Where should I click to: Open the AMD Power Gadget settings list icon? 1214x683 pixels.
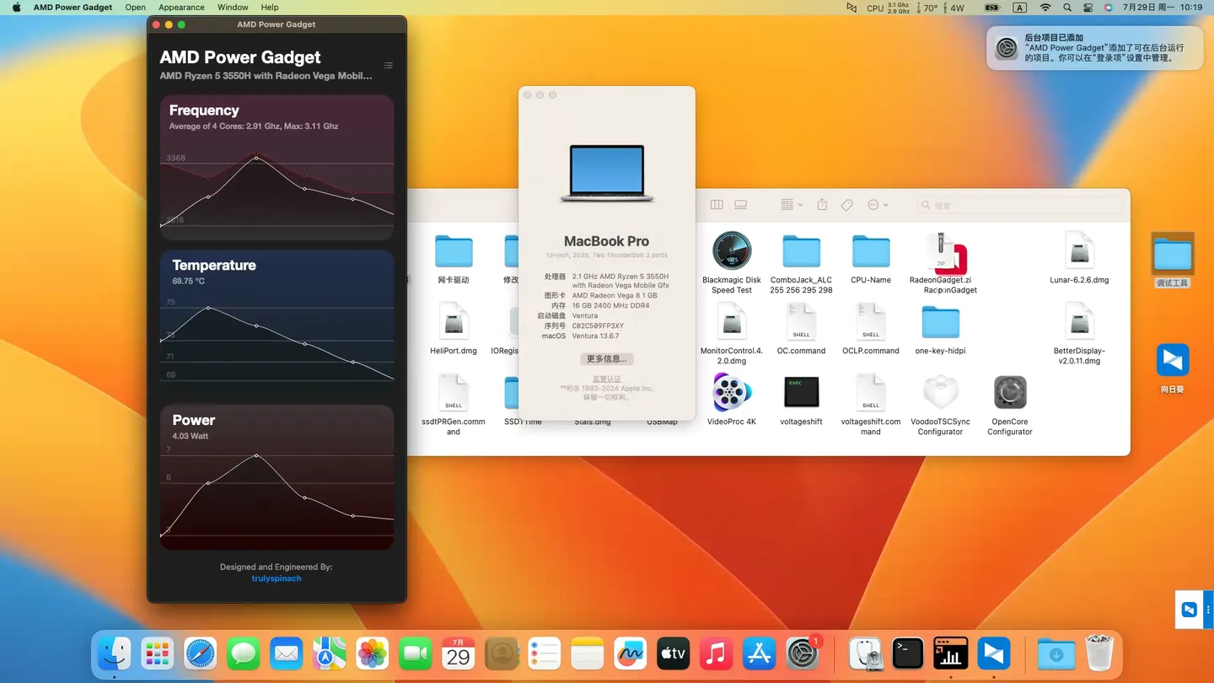pyautogui.click(x=388, y=65)
